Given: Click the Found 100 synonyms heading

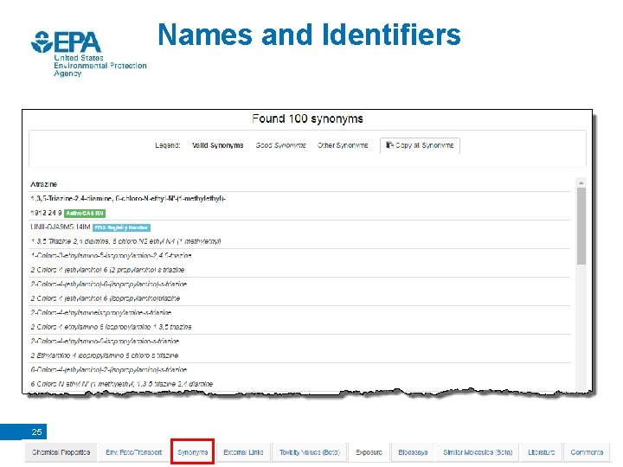Looking at the screenshot, I should (307, 118).
